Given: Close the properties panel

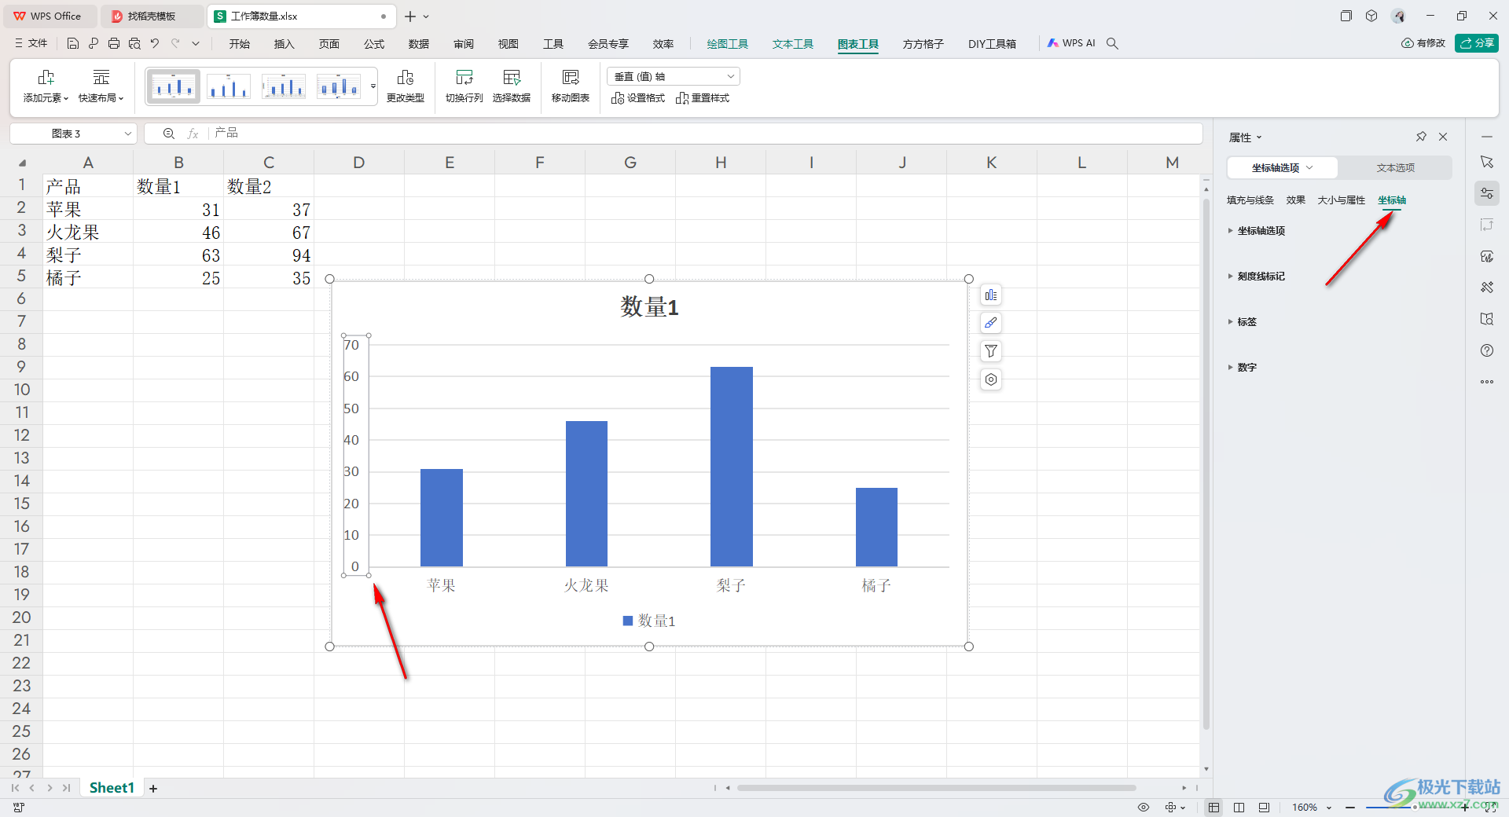Looking at the screenshot, I should tap(1443, 137).
